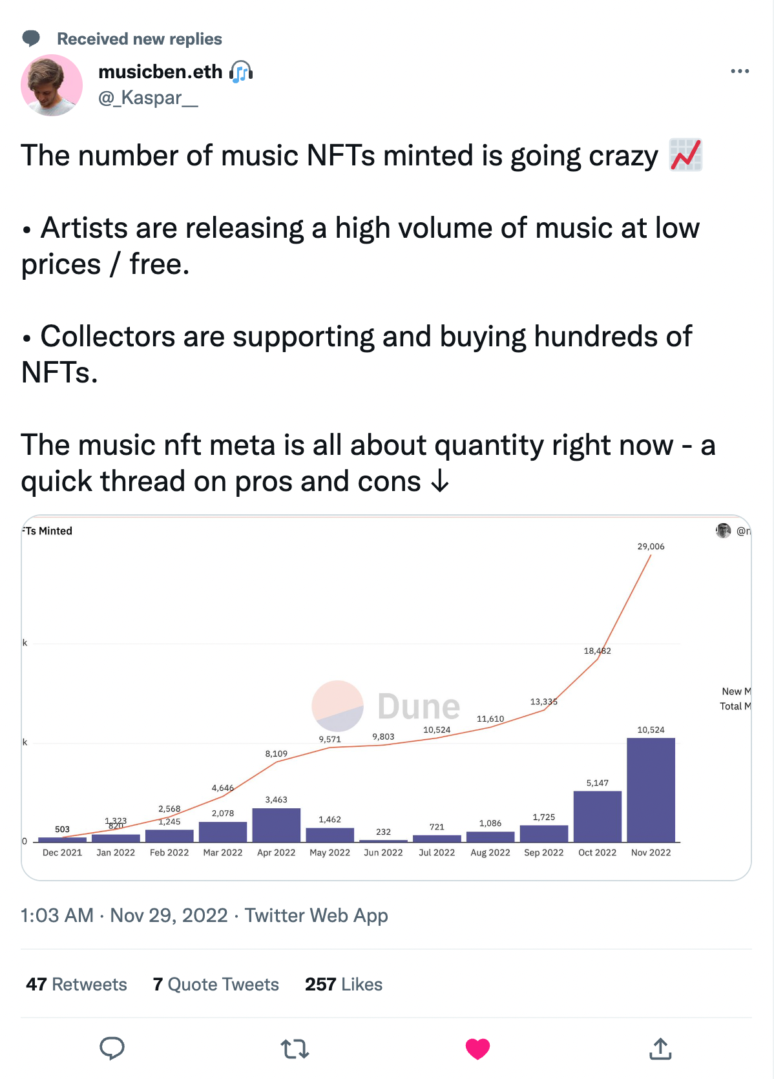774x1079 pixels.
Task: Click the reply speech bubble icon
Action: point(112,1048)
